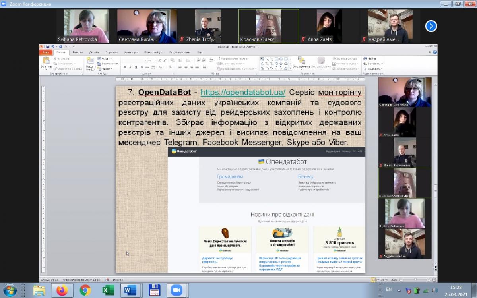Open Google Chrome from the taskbar
The height and width of the screenshot is (298, 477).
pos(85,290)
